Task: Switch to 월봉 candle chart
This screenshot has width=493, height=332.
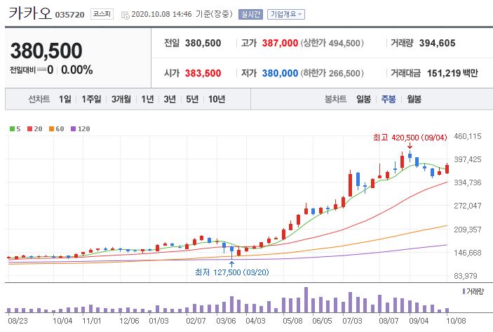Action: click(414, 99)
